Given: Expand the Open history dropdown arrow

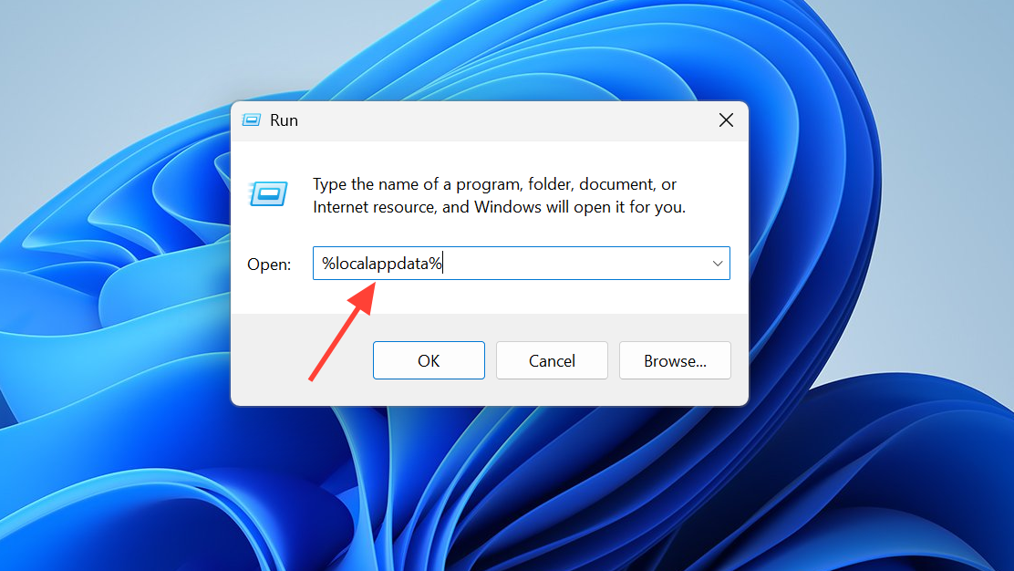Looking at the screenshot, I should 717,264.
